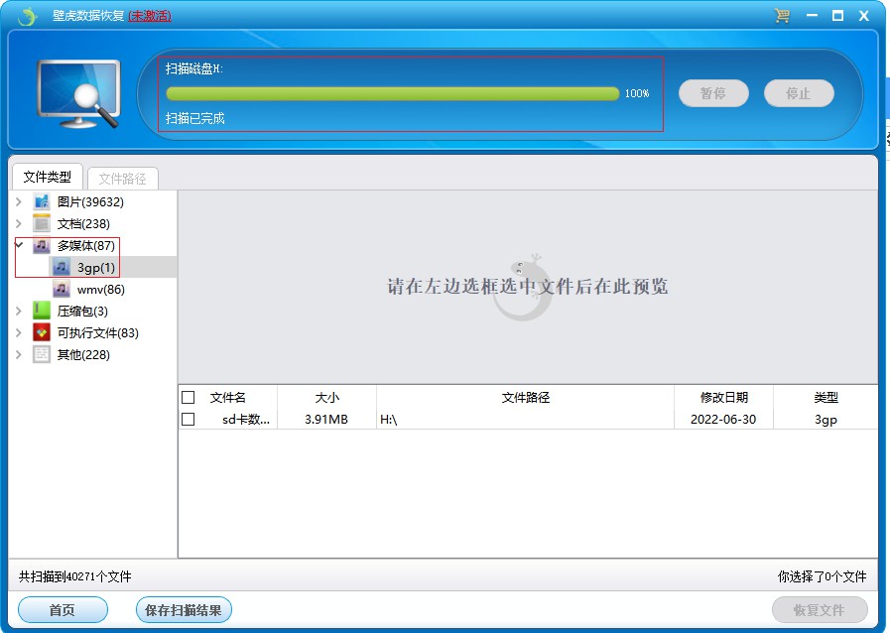Click the wmv file type icon
The height and width of the screenshot is (633, 890).
point(62,289)
